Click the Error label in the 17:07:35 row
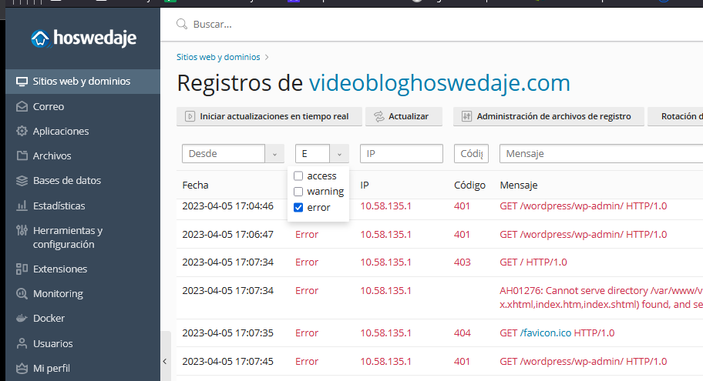This screenshot has height=381, width=703. tap(307, 333)
